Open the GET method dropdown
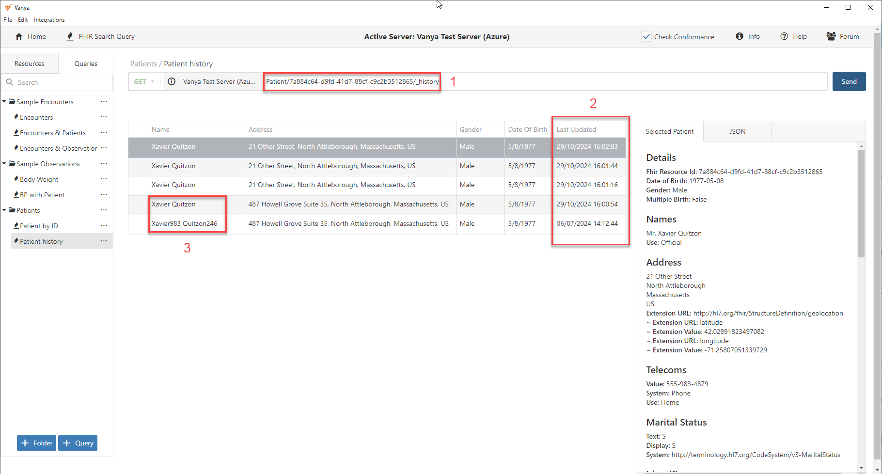This screenshot has height=474, width=882. tap(144, 81)
